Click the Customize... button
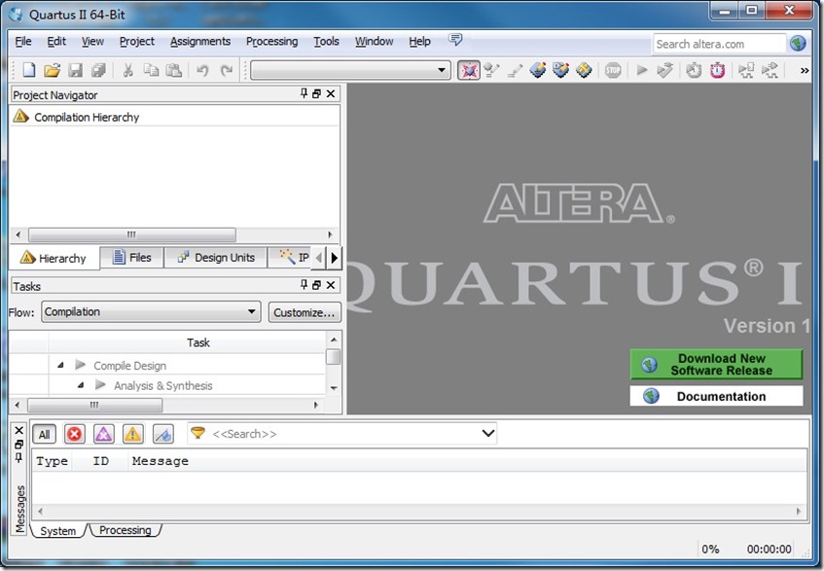This screenshot has height=571, width=824. (305, 312)
